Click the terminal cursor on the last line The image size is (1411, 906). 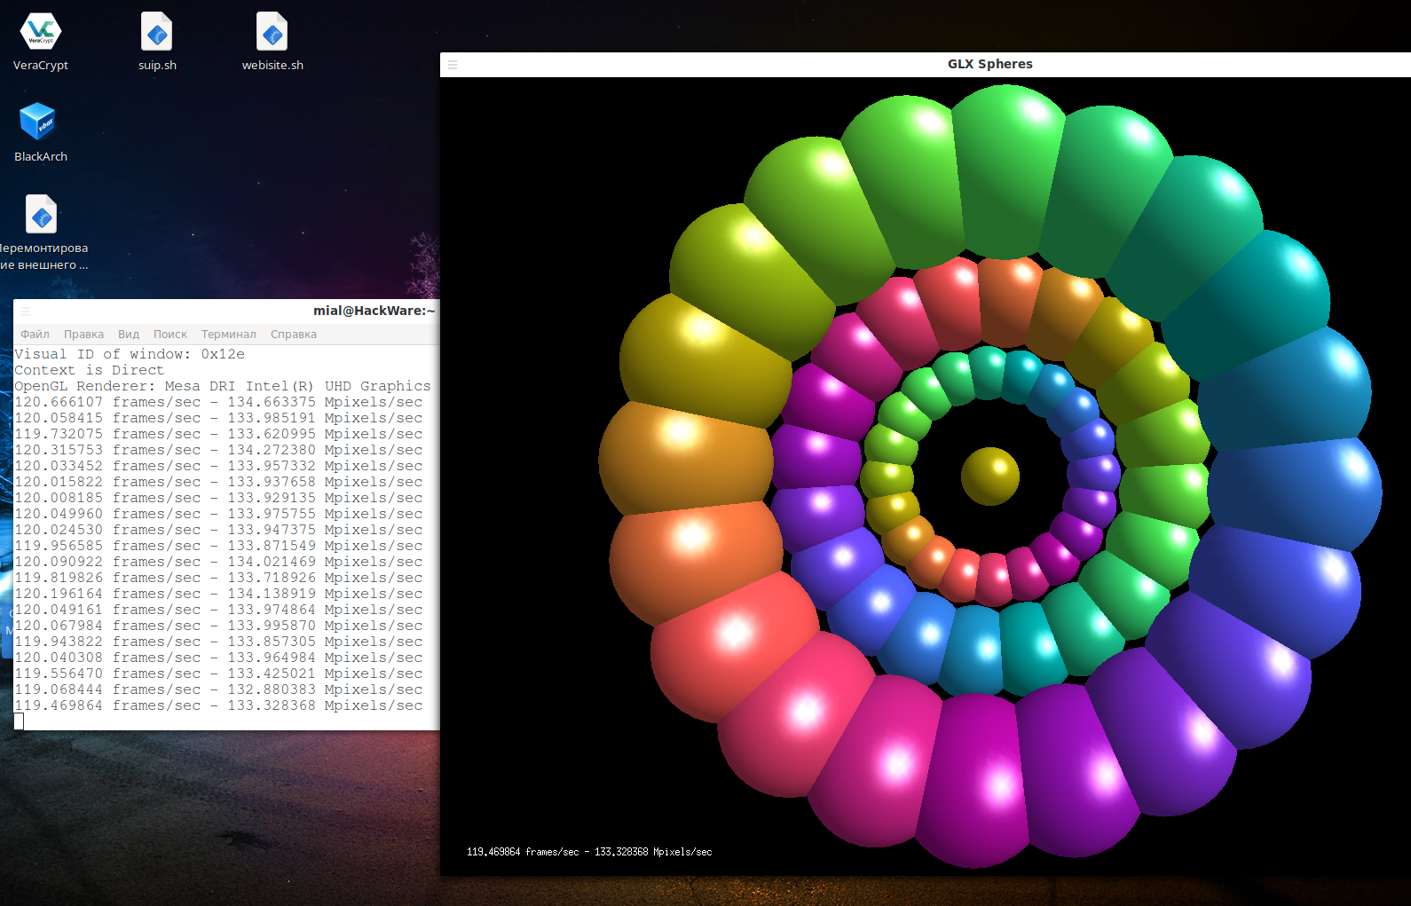click(19, 721)
